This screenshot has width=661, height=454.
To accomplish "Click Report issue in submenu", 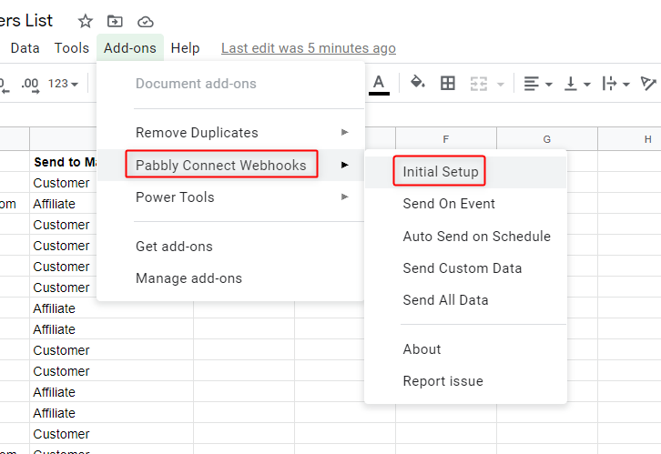I will tap(465, 381).
